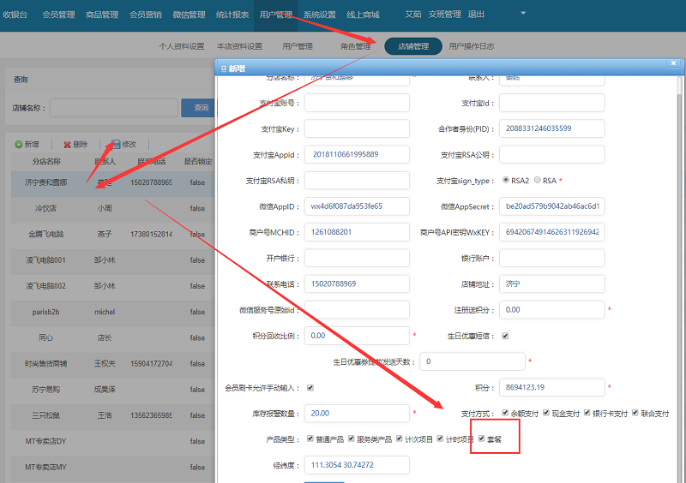Viewport: 686px width, 483px height.
Task: Toggle the 套餐 product type checkbox
Action: [482, 439]
